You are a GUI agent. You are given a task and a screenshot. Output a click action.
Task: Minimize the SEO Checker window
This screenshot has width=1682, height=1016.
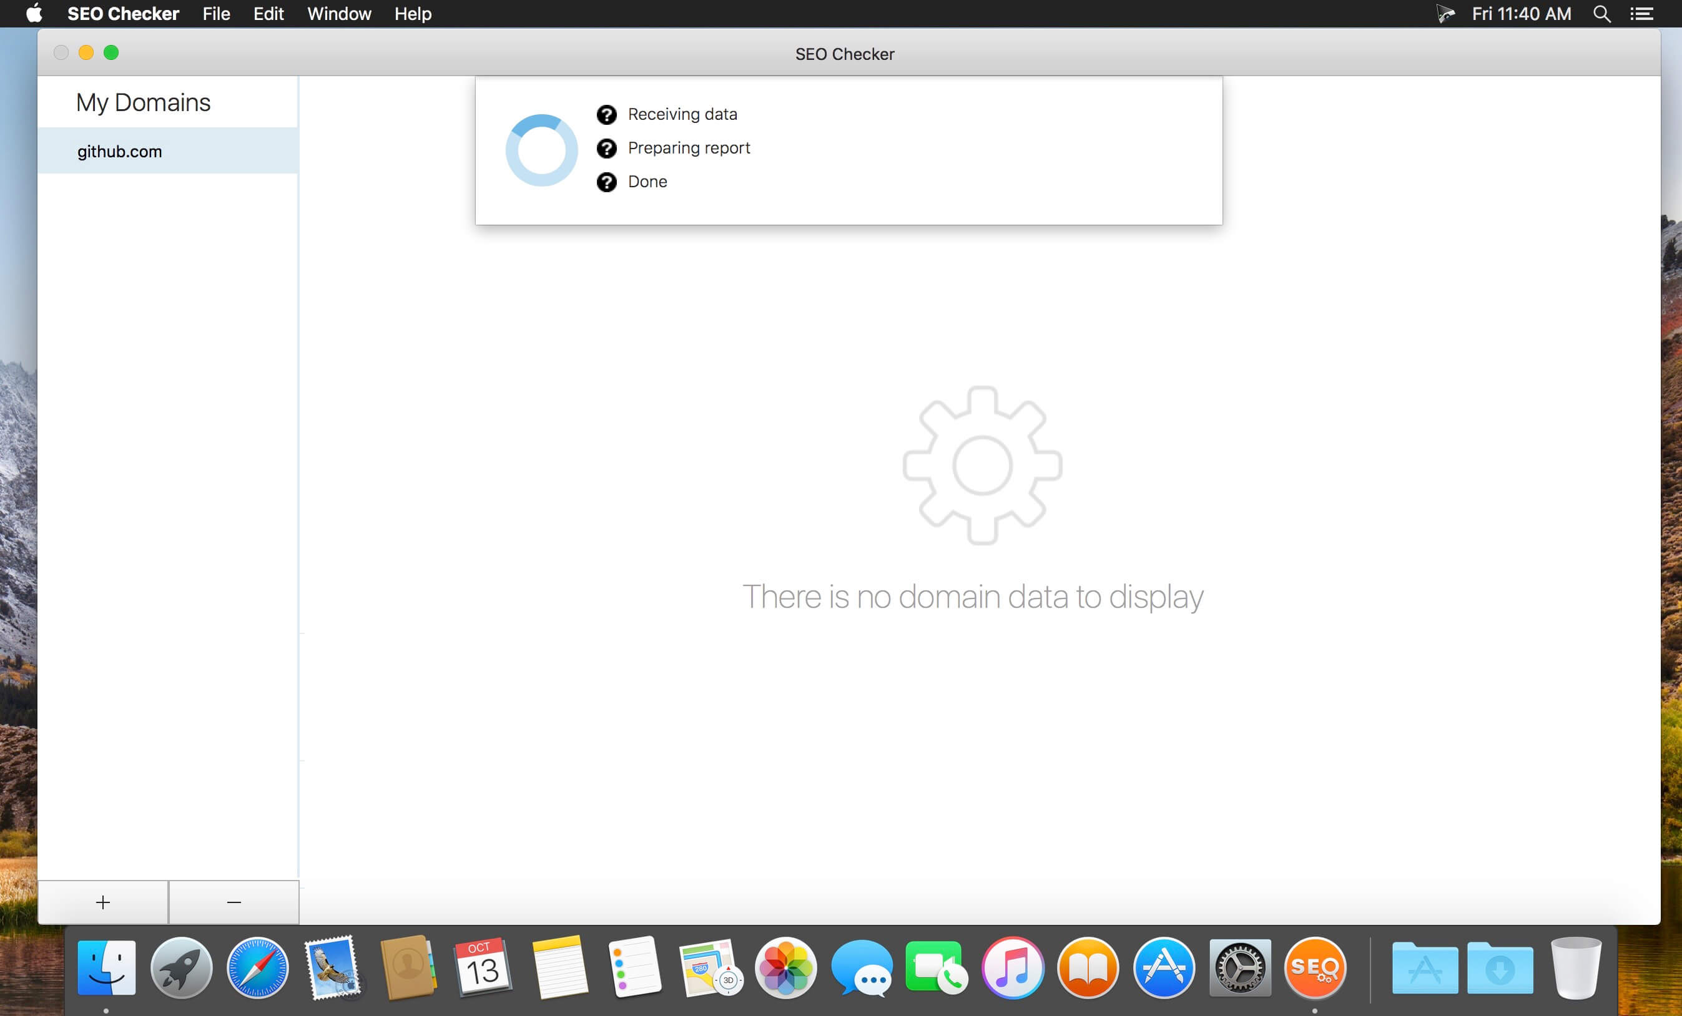click(86, 52)
